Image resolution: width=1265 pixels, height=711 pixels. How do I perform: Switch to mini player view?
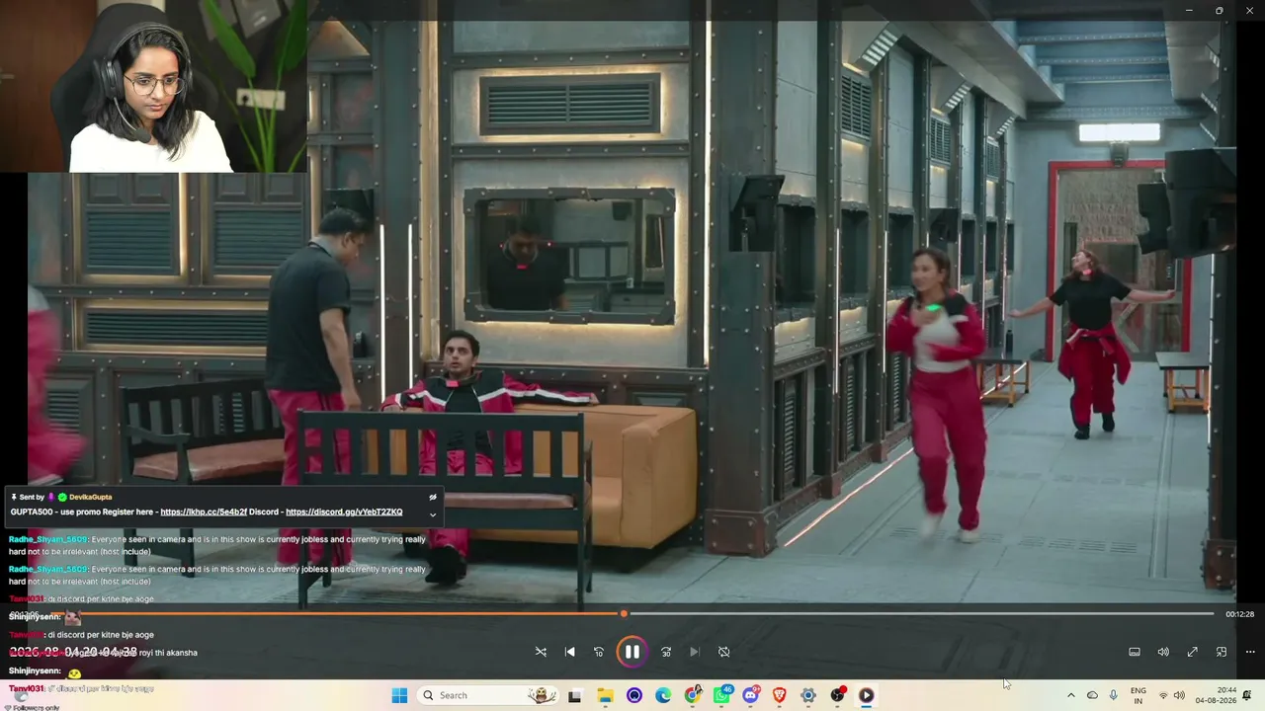(1222, 652)
